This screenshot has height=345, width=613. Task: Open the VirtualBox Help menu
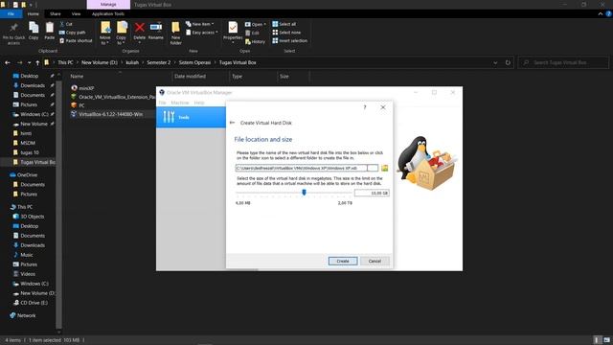point(199,103)
